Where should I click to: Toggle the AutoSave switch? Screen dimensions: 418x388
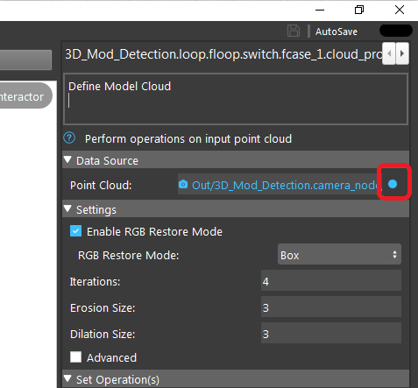(396, 31)
